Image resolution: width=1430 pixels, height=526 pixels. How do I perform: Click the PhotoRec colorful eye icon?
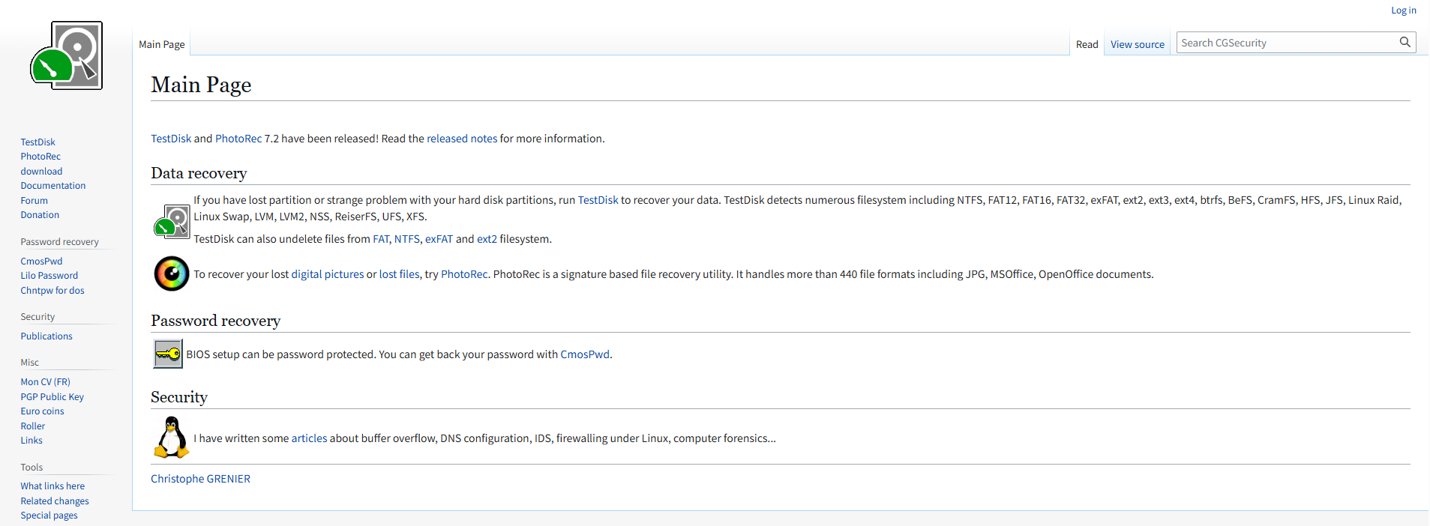click(x=172, y=274)
